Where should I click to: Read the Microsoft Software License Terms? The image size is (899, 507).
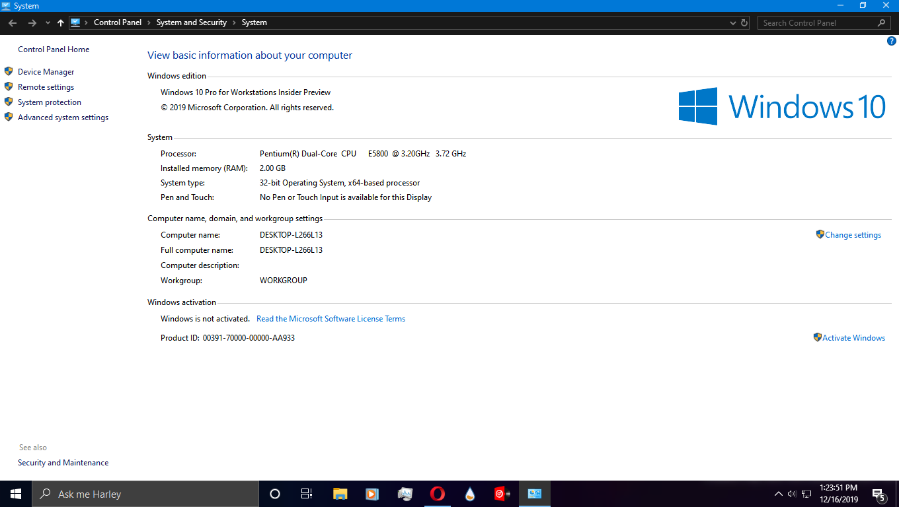tap(331, 319)
